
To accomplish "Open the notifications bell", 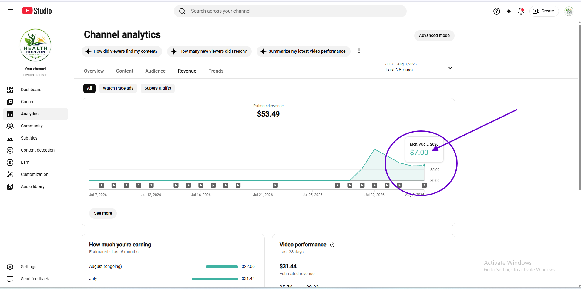I will pos(521,11).
